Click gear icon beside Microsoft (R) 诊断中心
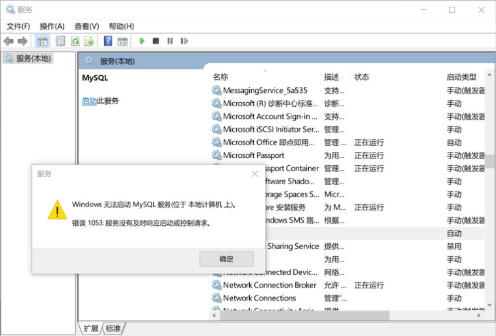The image size is (496, 336). (216, 103)
